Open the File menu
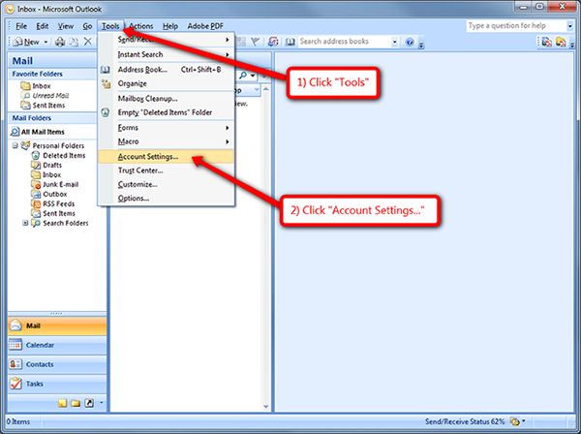The height and width of the screenshot is (434, 581). click(x=21, y=26)
